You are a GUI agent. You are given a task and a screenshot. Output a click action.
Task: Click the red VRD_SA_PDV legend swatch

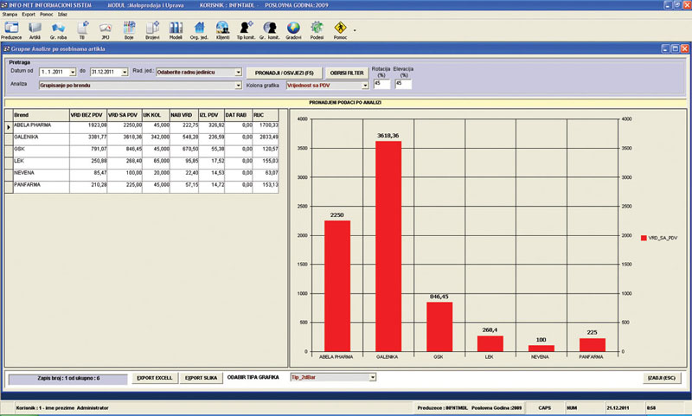tap(644, 238)
